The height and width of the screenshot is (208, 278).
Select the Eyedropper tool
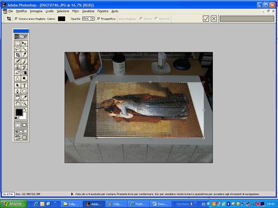click(x=24, y=98)
